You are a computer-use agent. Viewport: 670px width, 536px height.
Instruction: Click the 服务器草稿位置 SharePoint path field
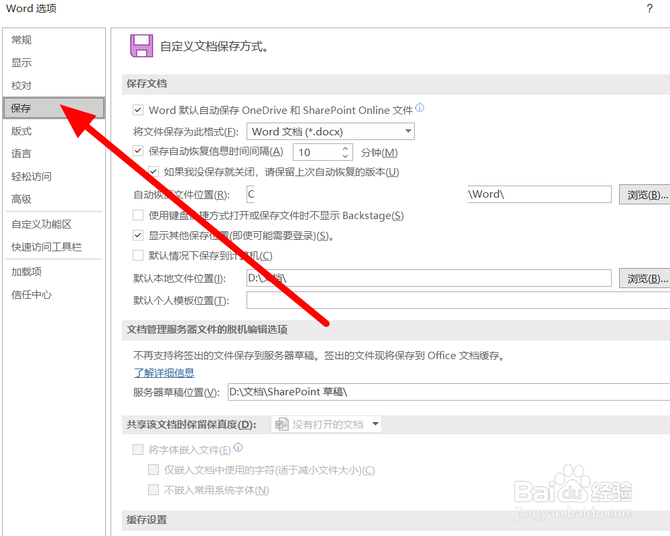449,391
